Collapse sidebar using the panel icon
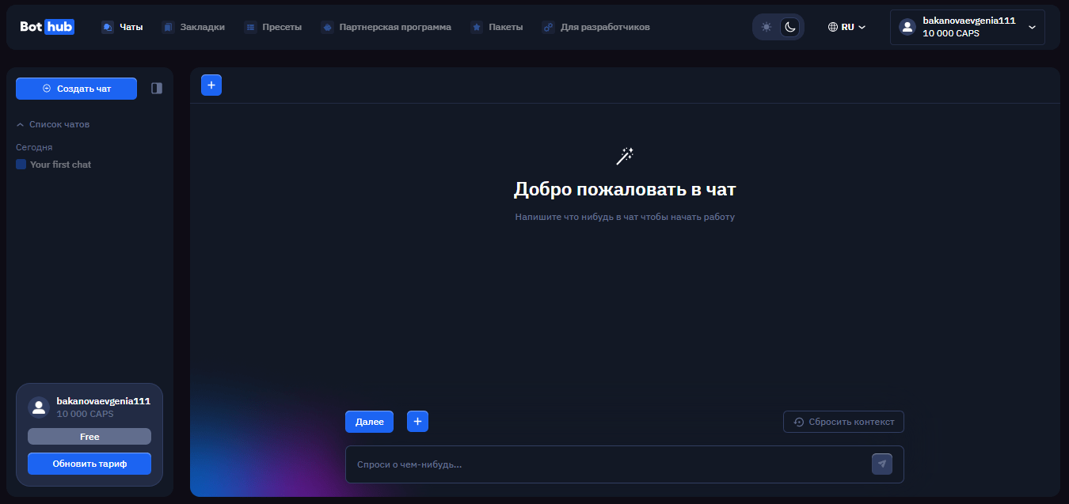The image size is (1069, 504). (157, 89)
